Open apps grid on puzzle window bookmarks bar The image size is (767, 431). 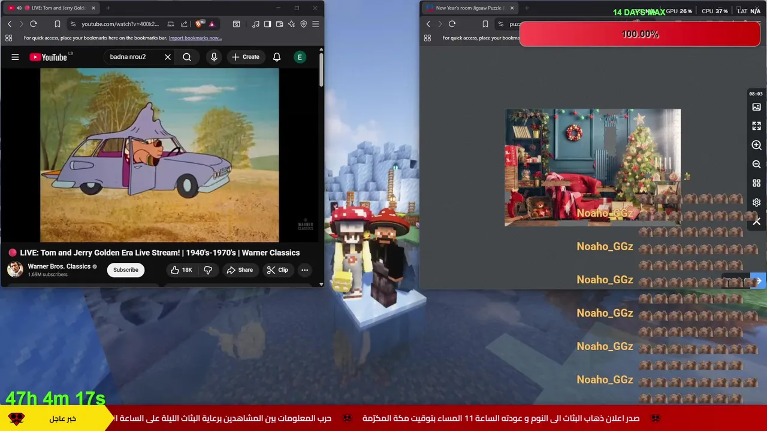[427, 38]
